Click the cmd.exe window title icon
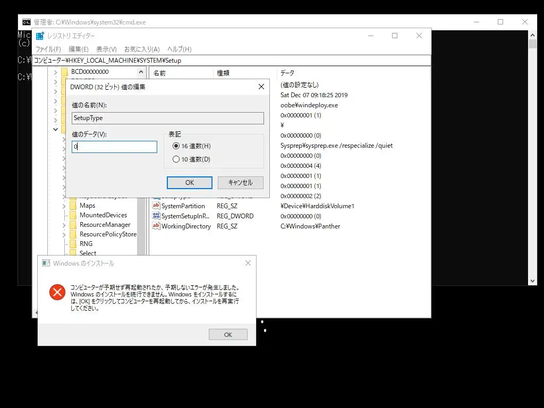Image resolution: width=544 pixels, height=408 pixels. tap(27, 22)
